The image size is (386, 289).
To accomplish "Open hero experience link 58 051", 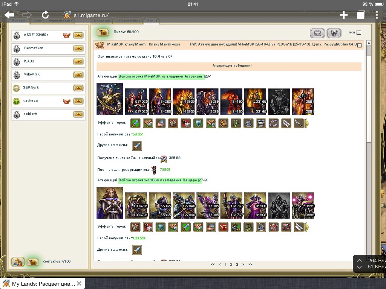I will [138, 134].
